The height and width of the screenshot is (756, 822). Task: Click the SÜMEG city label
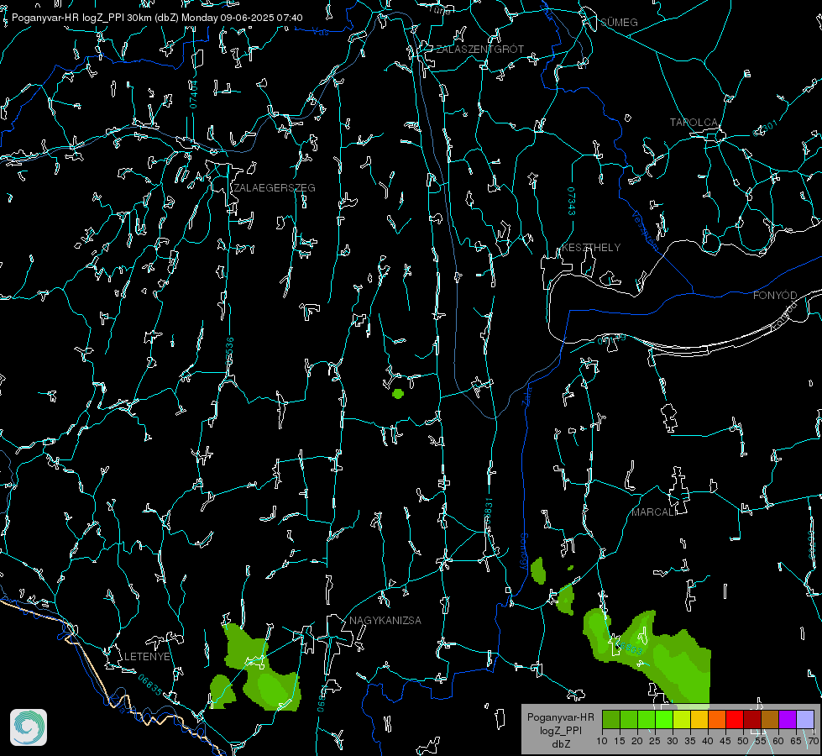coord(619,23)
